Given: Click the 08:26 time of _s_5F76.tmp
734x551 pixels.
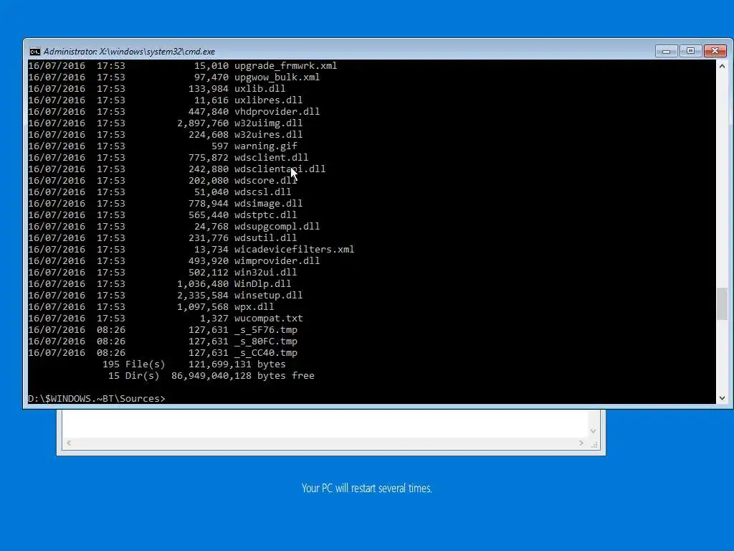Looking at the screenshot, I should pyautogui.click(x=111, y=330).
